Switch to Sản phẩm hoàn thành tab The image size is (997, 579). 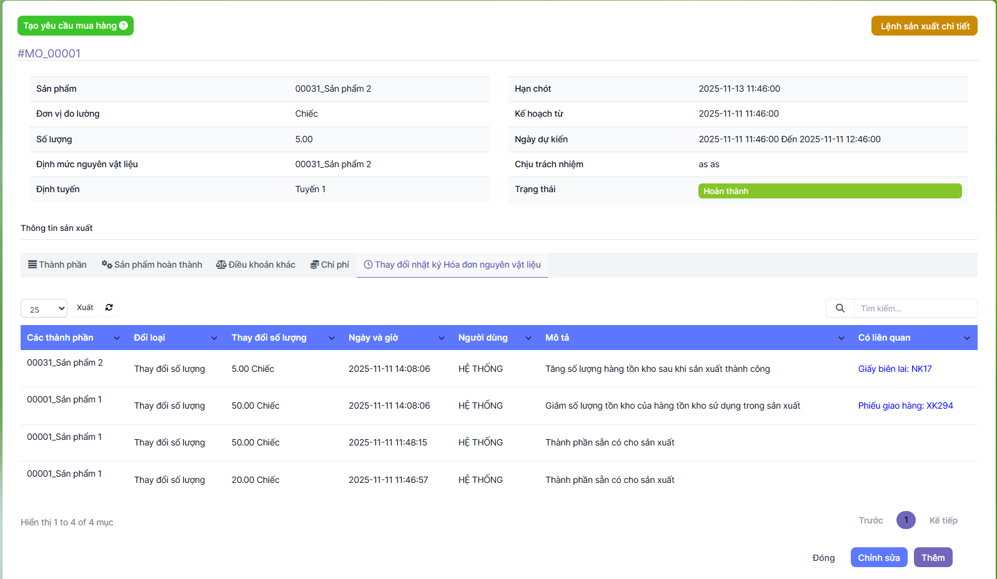[152, 265]
